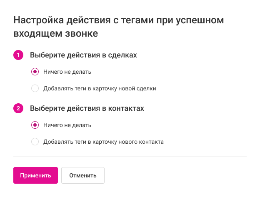Screen dimensions: 260x197
Task: Click the horizontal divider above the buttons
Action: (x=130, y=157)
